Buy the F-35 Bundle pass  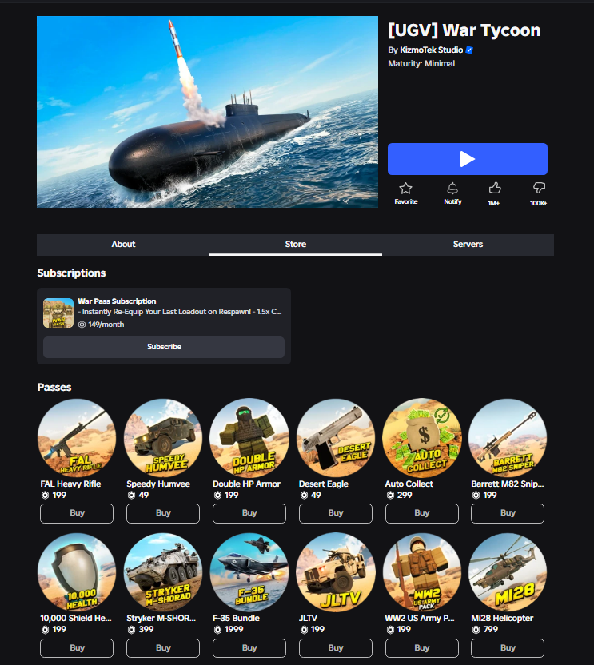tap(249, 648)
